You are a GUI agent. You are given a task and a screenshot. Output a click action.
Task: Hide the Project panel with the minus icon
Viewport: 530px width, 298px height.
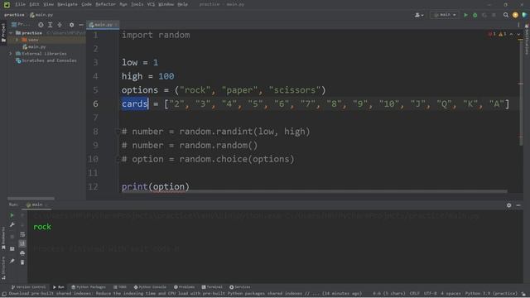point(81,25)
